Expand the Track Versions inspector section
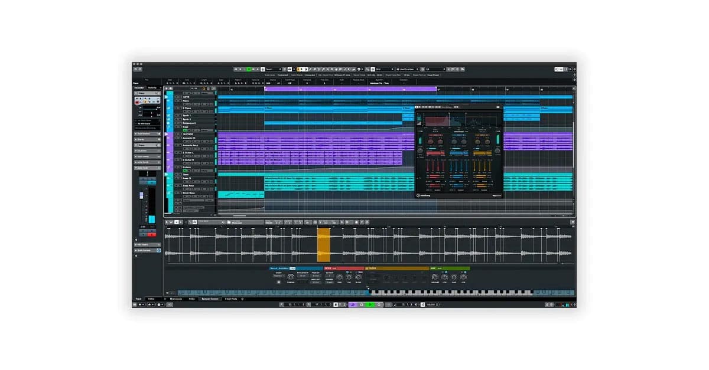The height and width of the screenshot is (370, 709). [x=147, y=134]
